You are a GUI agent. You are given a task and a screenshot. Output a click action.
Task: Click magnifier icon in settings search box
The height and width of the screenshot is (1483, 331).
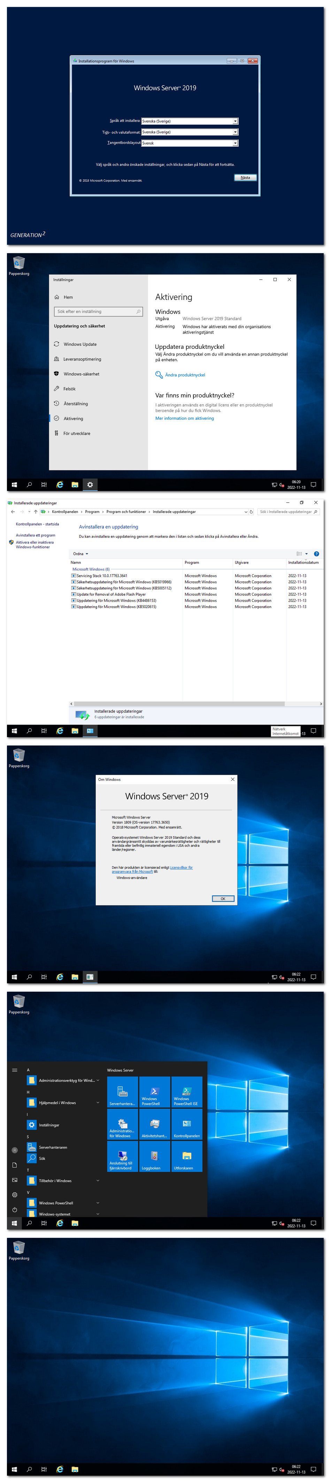click(138, 311)
